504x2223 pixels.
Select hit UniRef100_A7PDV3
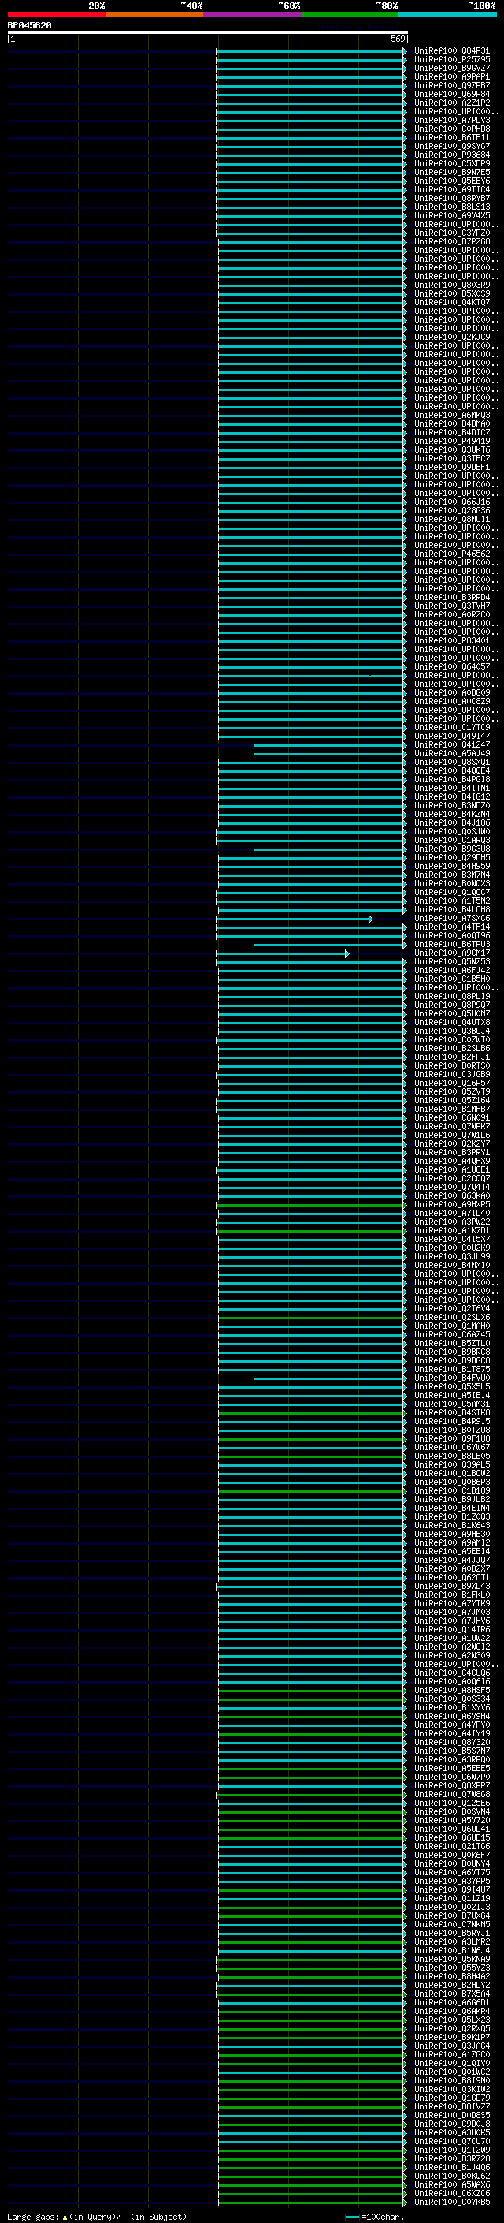pos(451,120)
